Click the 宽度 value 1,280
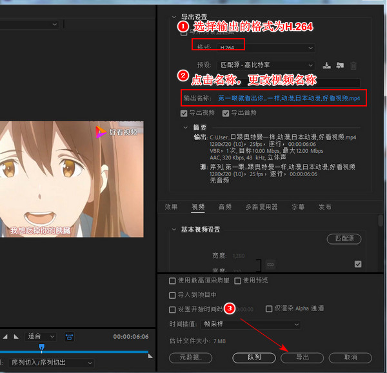387x373 pixels. tap(239, 256)
